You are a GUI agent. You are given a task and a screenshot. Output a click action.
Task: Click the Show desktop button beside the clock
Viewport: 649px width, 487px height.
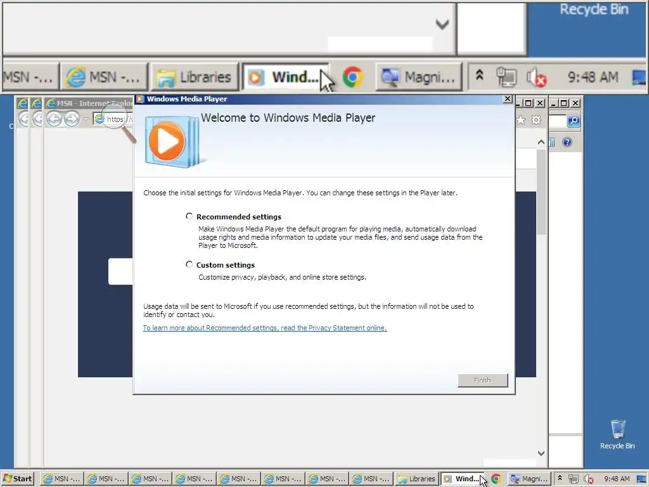[641, 479]
